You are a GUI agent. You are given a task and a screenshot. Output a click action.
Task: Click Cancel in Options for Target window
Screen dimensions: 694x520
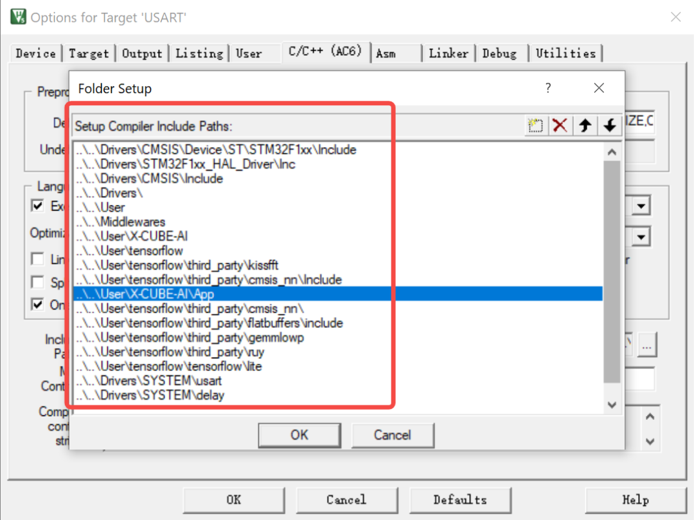click(346, 500)
